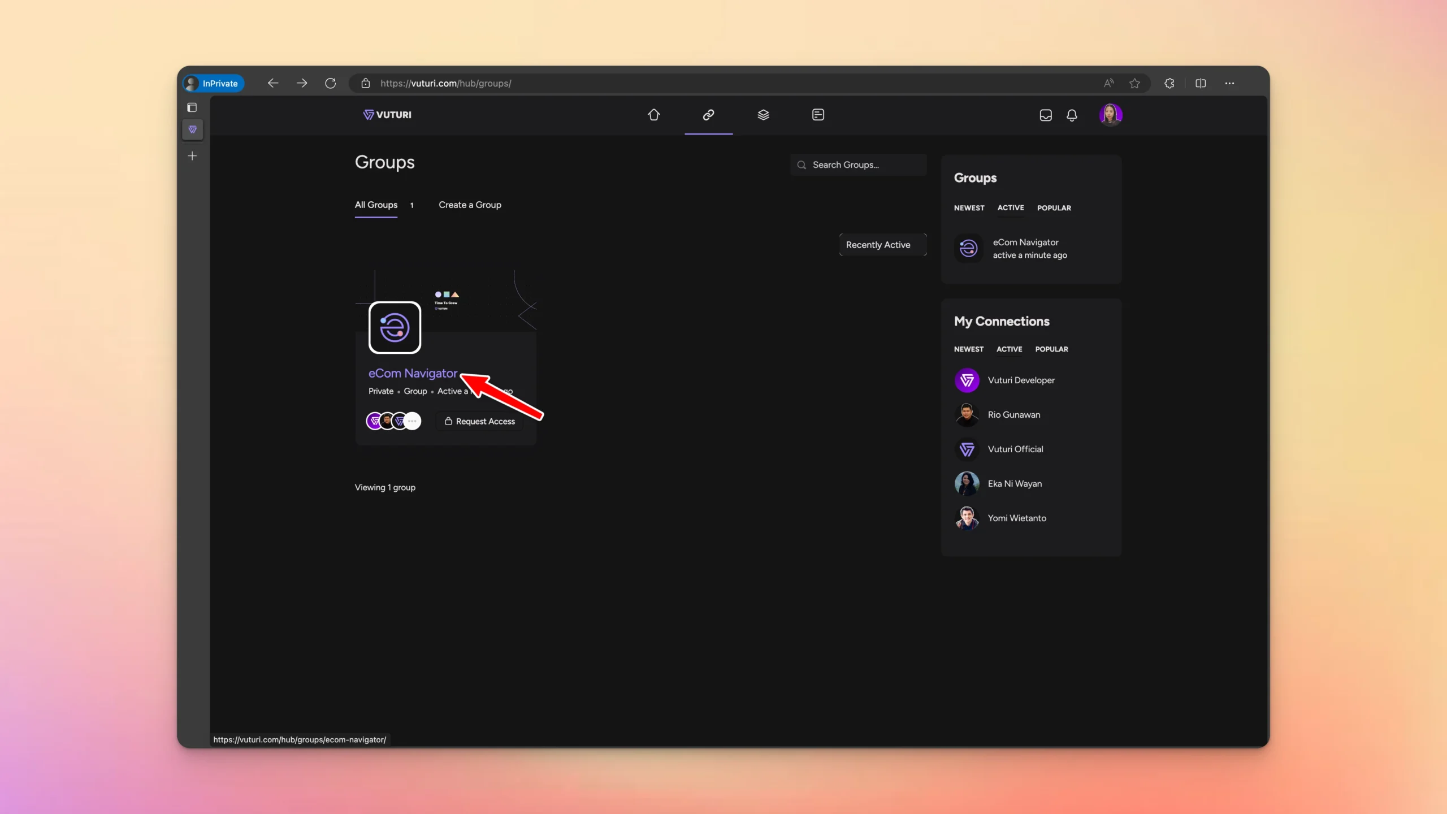The height and width of the screenshot is (814, 1447).
Task: Click Yomi Wietanto avatar photo
Action: click(967, 518)
